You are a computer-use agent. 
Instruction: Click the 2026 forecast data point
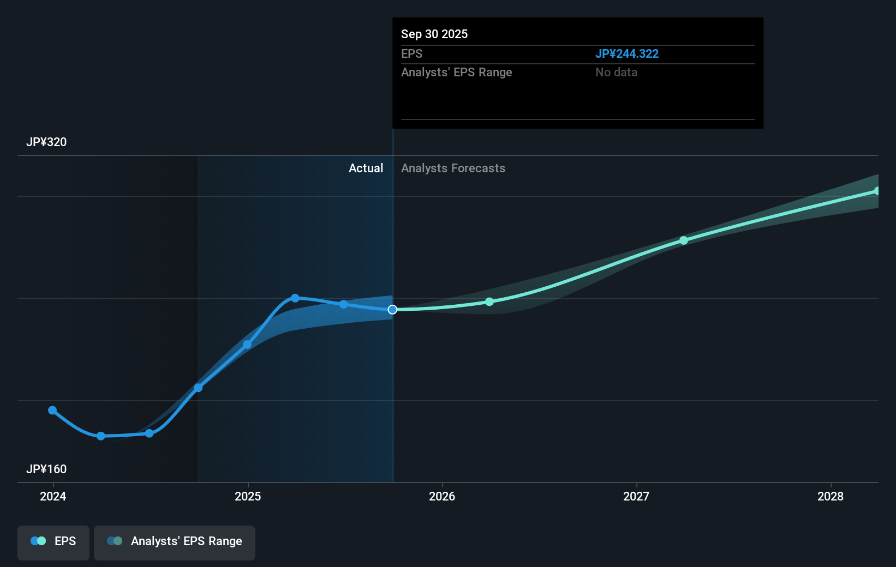pyautogui.click(x=489, y=301)
